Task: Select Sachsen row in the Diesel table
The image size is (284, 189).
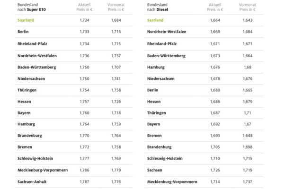Action: click(x=156, y=170)
